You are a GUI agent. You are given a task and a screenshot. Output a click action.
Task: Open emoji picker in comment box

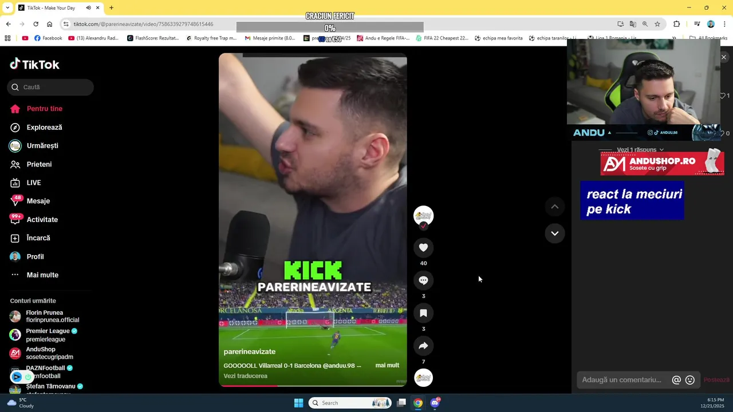pyautogui.click(x=690, y=380)
